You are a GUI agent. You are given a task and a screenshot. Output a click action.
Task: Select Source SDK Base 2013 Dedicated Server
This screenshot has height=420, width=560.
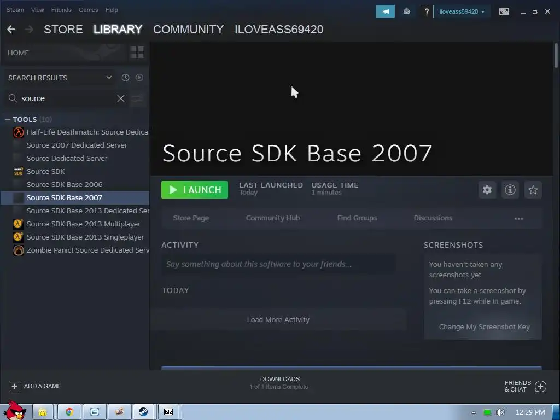88,211
